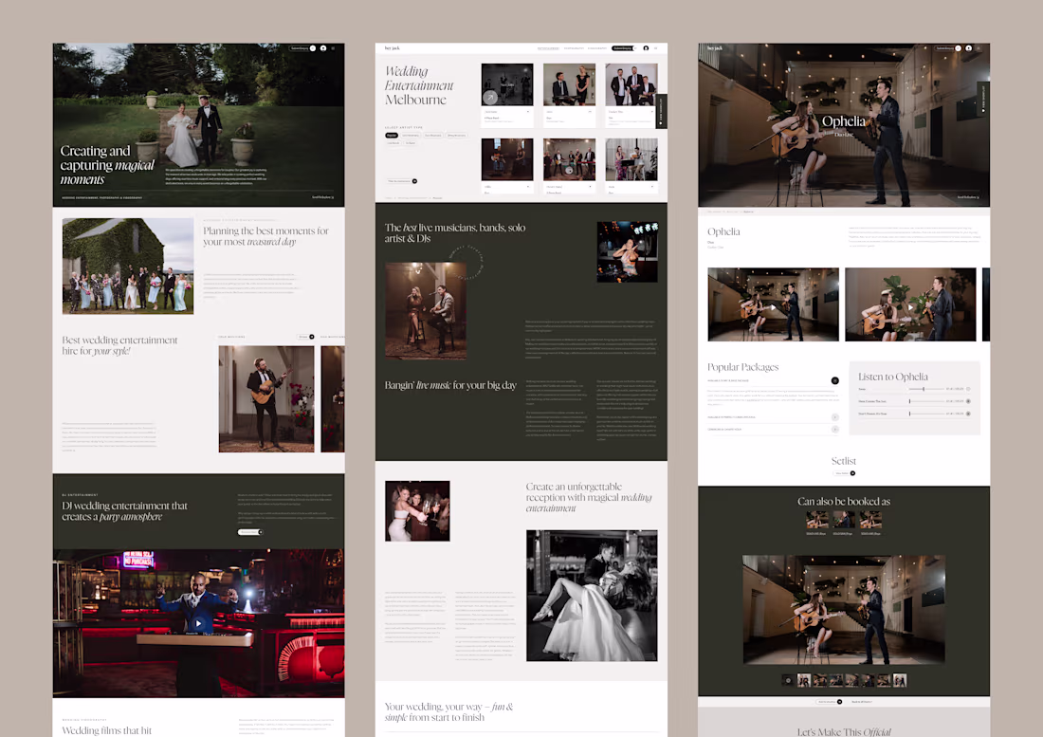Open keyboard duo artist thumbnail
The image size is (1043, 737).
[570, 84]
